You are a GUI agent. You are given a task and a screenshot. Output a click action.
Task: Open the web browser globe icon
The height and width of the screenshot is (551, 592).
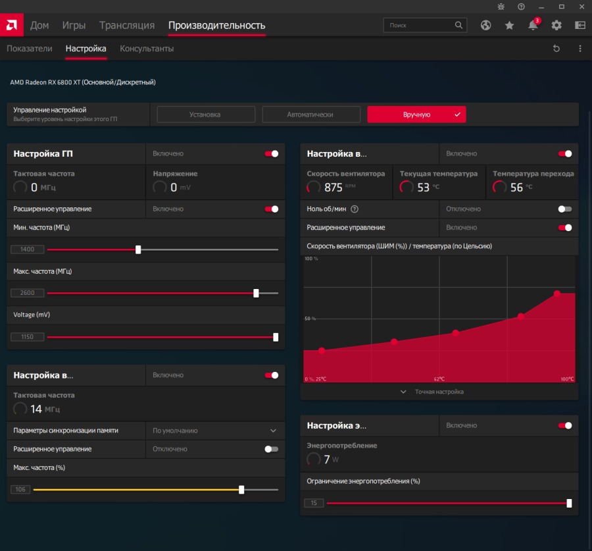tap(486, 26)
